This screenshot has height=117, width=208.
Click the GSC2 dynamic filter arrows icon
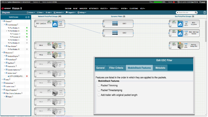point(115,33)
